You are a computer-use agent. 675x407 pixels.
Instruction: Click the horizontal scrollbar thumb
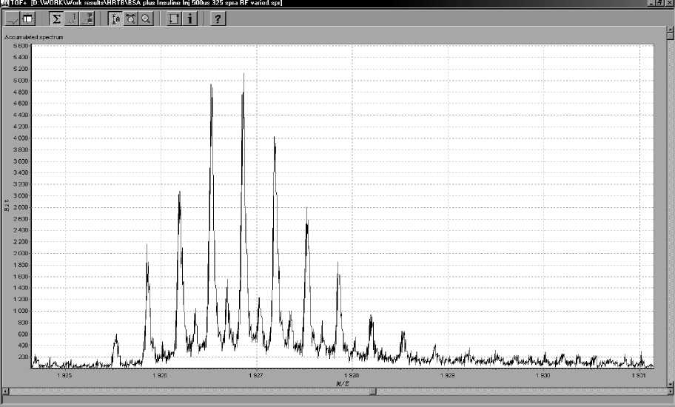coord(373,391)
